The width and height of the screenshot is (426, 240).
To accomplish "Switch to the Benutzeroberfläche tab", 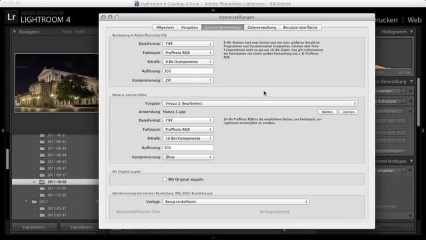I will [x=300, y=27].
